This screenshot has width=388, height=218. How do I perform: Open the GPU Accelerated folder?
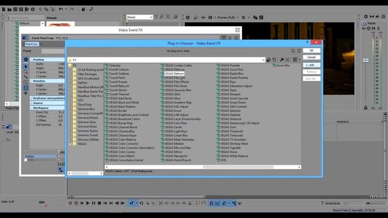(x=89, y=78)
